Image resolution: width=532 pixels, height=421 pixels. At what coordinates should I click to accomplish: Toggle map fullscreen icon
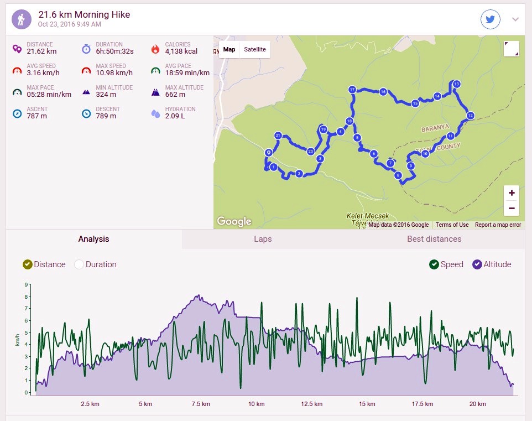tap(512, 49)
